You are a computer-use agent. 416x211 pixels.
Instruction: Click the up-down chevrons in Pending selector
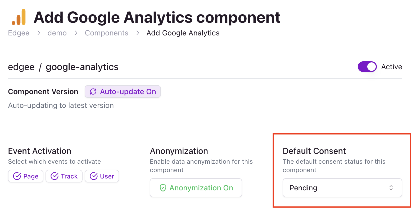coord(391,188)
